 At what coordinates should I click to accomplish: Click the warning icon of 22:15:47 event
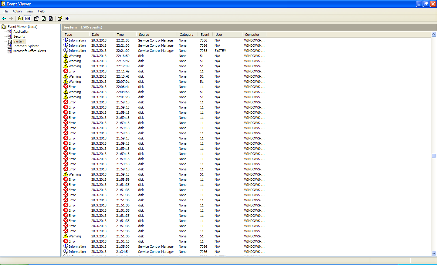point(66,61)
